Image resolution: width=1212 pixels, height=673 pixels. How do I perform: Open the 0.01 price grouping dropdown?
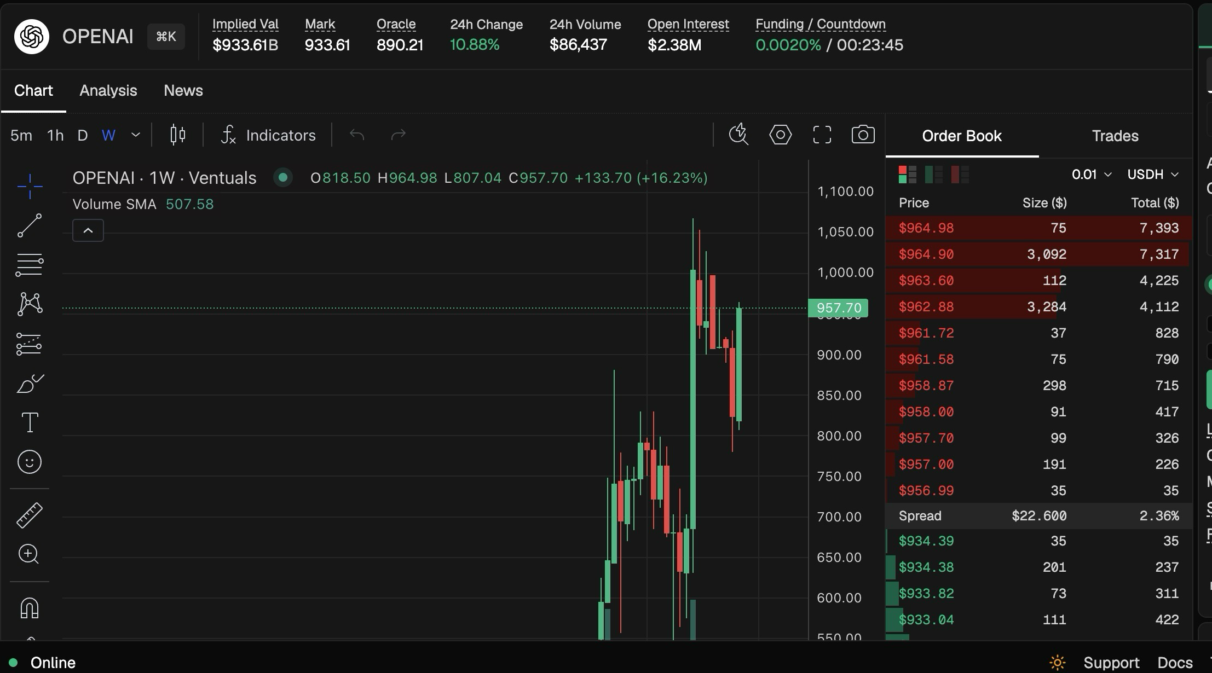[x=1092, y=175]
